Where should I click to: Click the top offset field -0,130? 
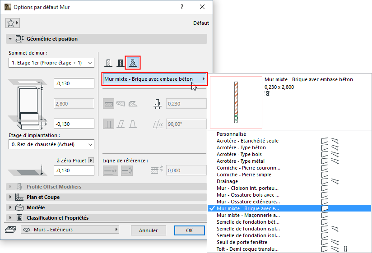(x=74, y=83)
